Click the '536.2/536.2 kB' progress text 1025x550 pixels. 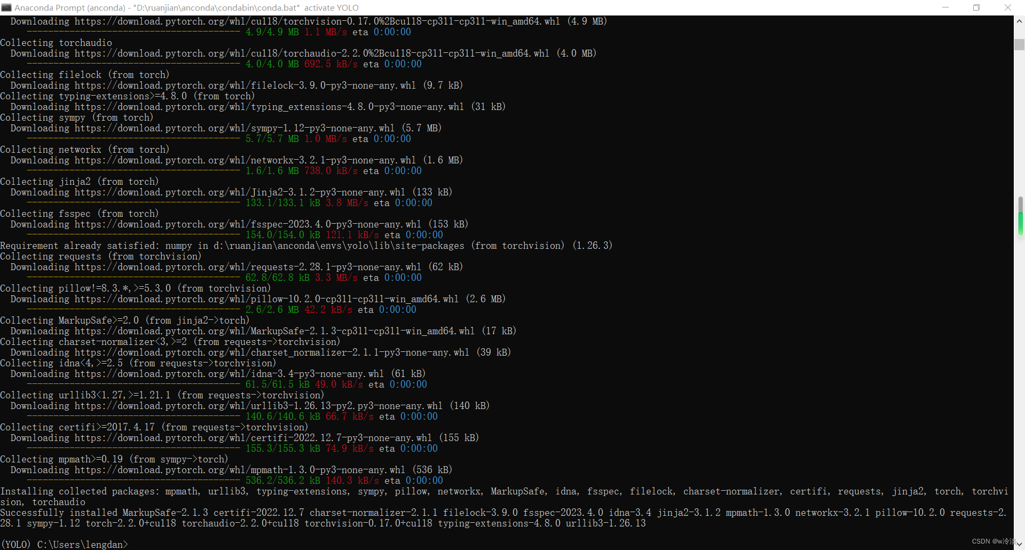point(283,481)
